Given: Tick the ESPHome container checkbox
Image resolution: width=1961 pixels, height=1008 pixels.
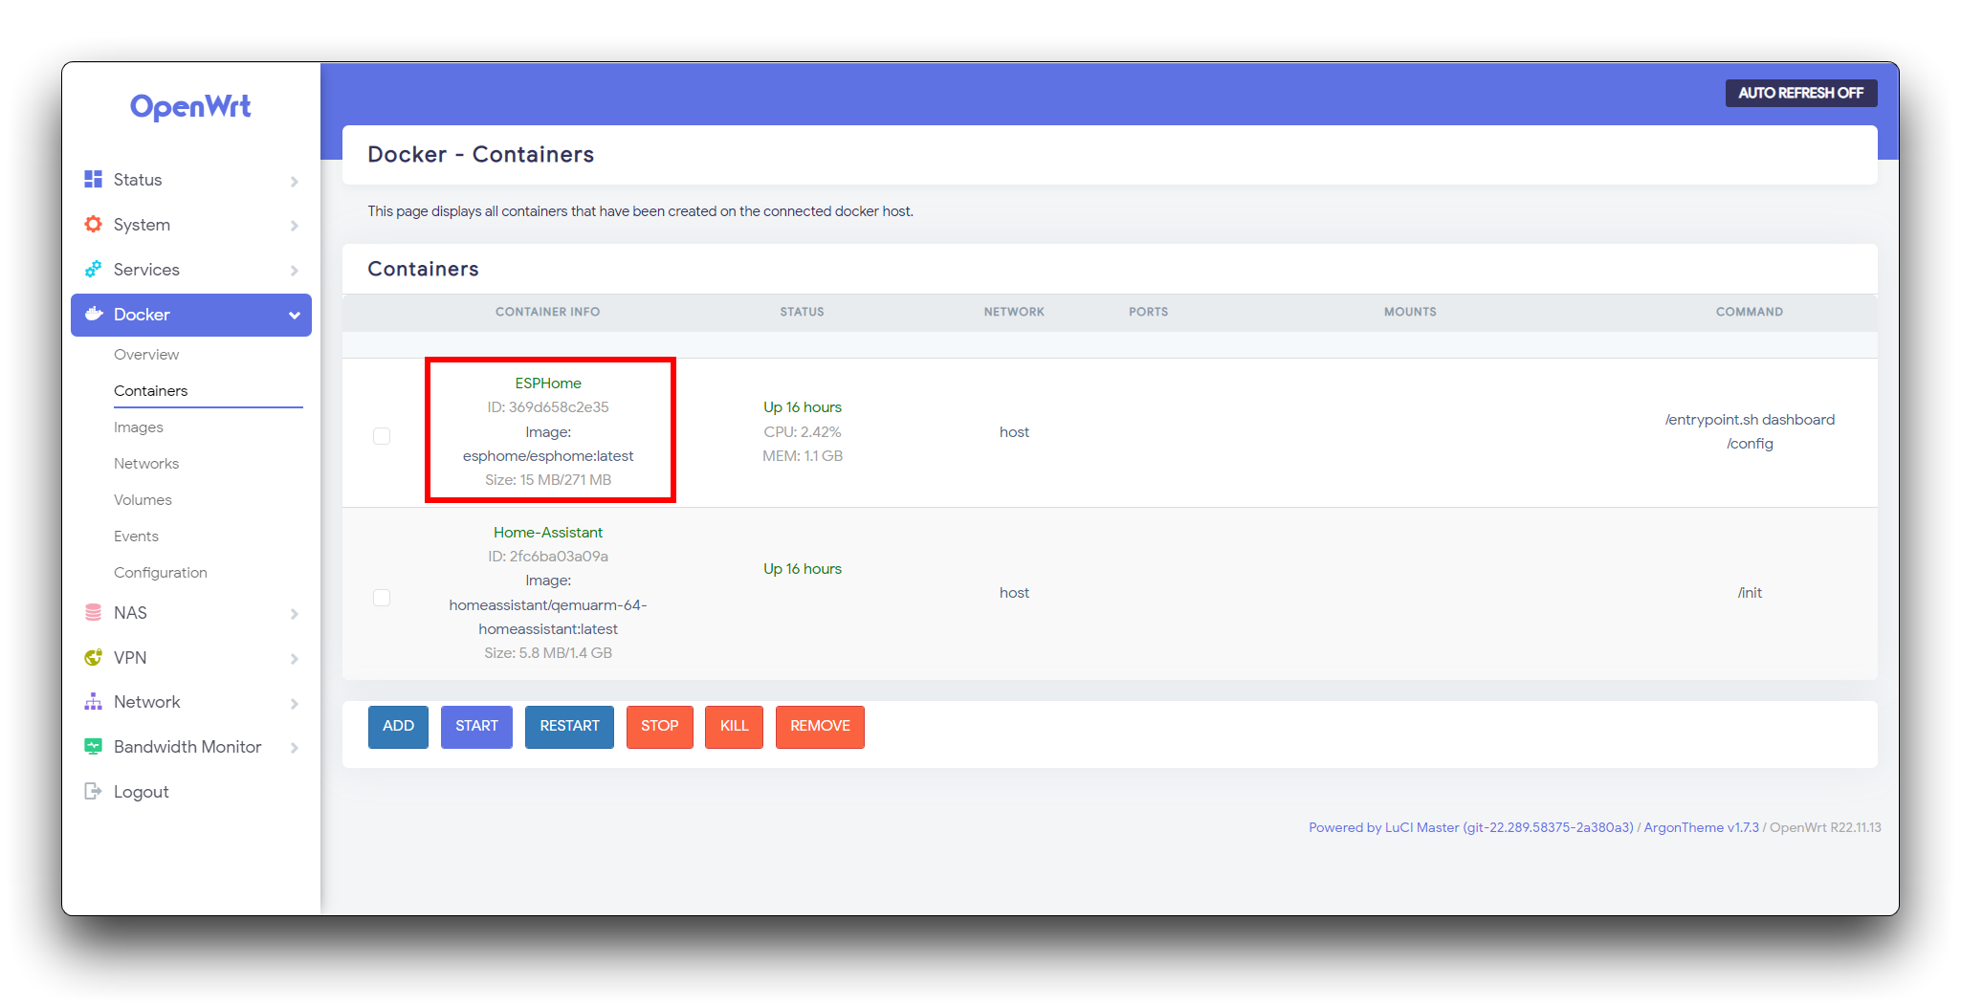Looking at the screenshot, I should click(382, 436).
